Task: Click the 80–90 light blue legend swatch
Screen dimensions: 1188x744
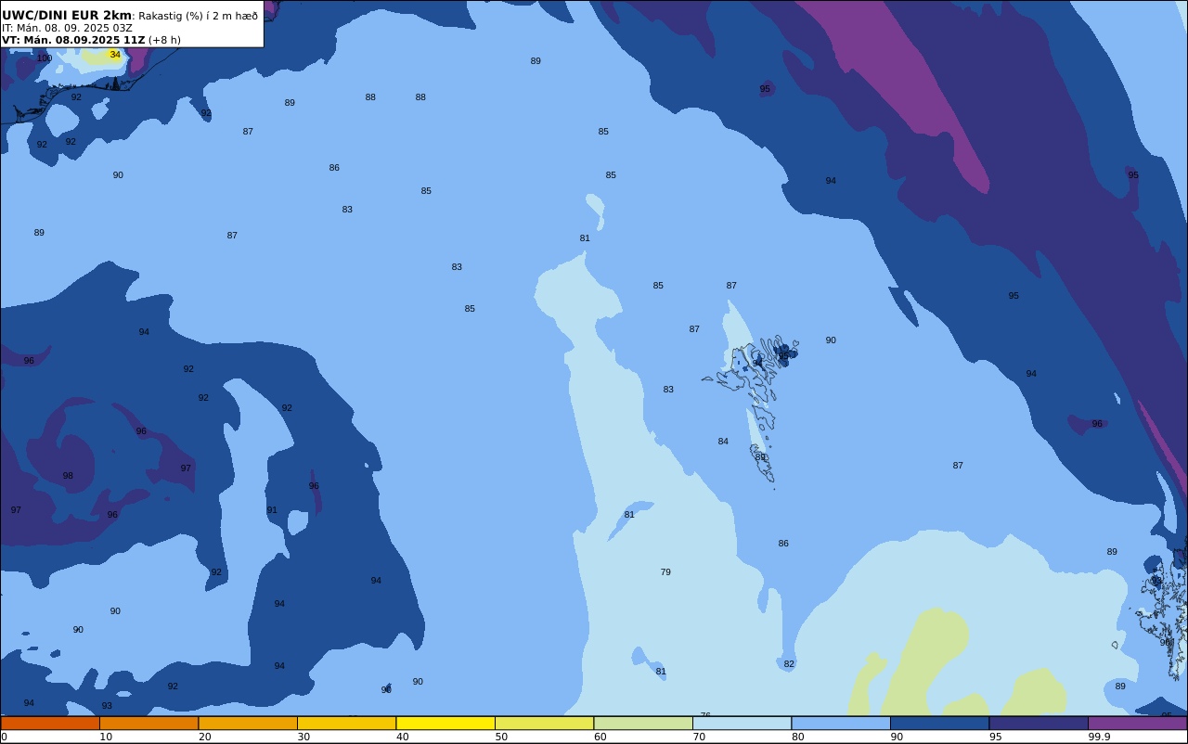Action: [841, 723]
